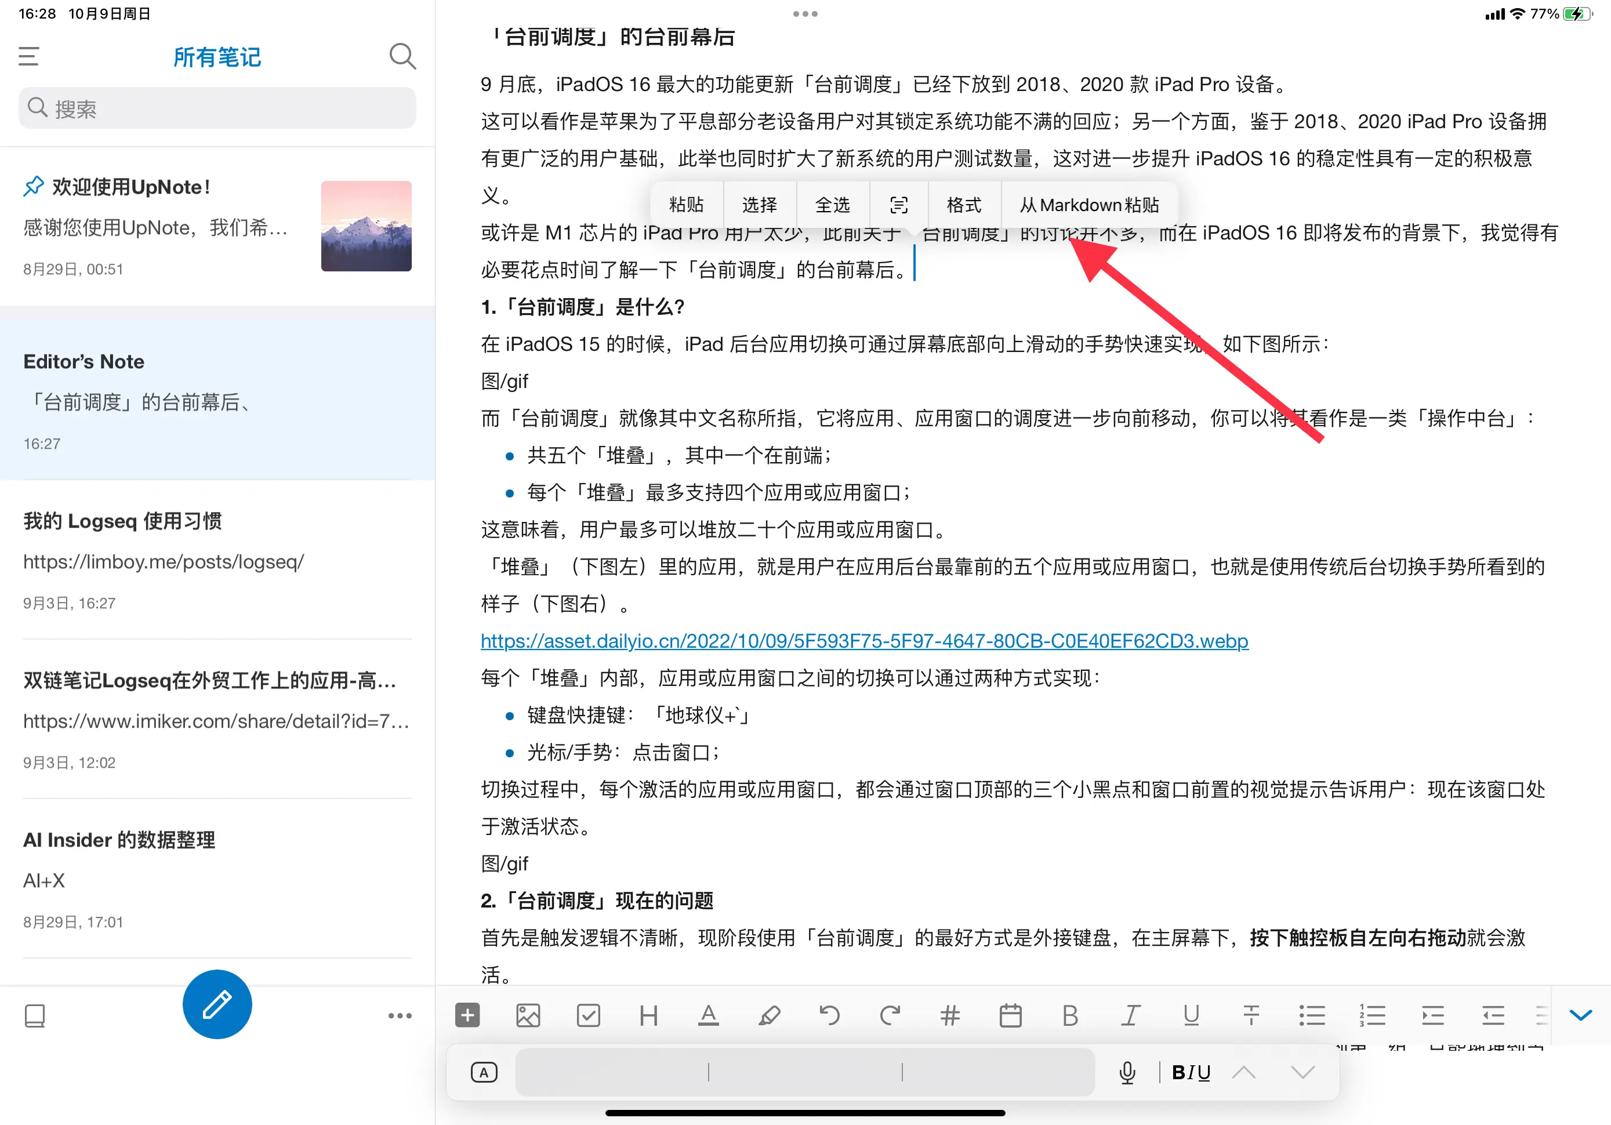
Task: Select the highlighter tool
Action: 769,1015
